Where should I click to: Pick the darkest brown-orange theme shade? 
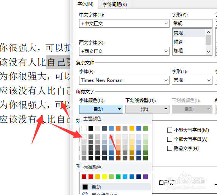pyautogui.click(x=118, y=158)
